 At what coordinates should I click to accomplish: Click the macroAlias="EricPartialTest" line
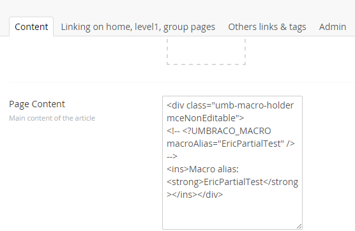coord(230,144)
